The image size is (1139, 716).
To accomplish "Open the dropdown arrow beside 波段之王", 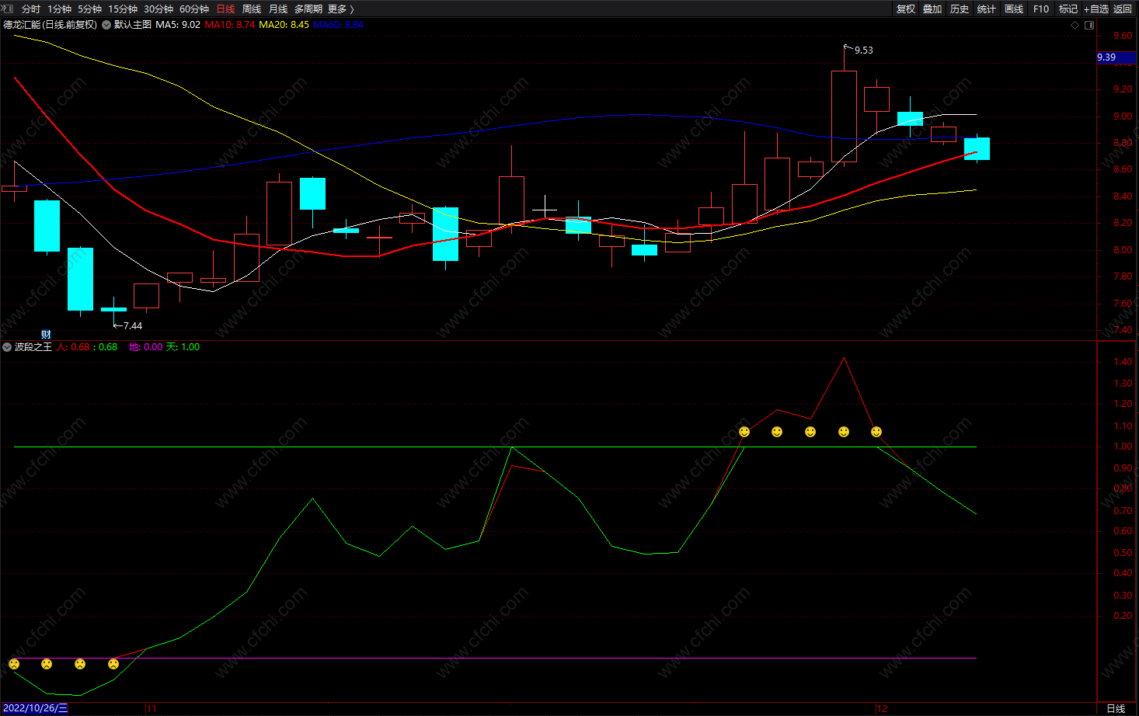I will (7, 347).
